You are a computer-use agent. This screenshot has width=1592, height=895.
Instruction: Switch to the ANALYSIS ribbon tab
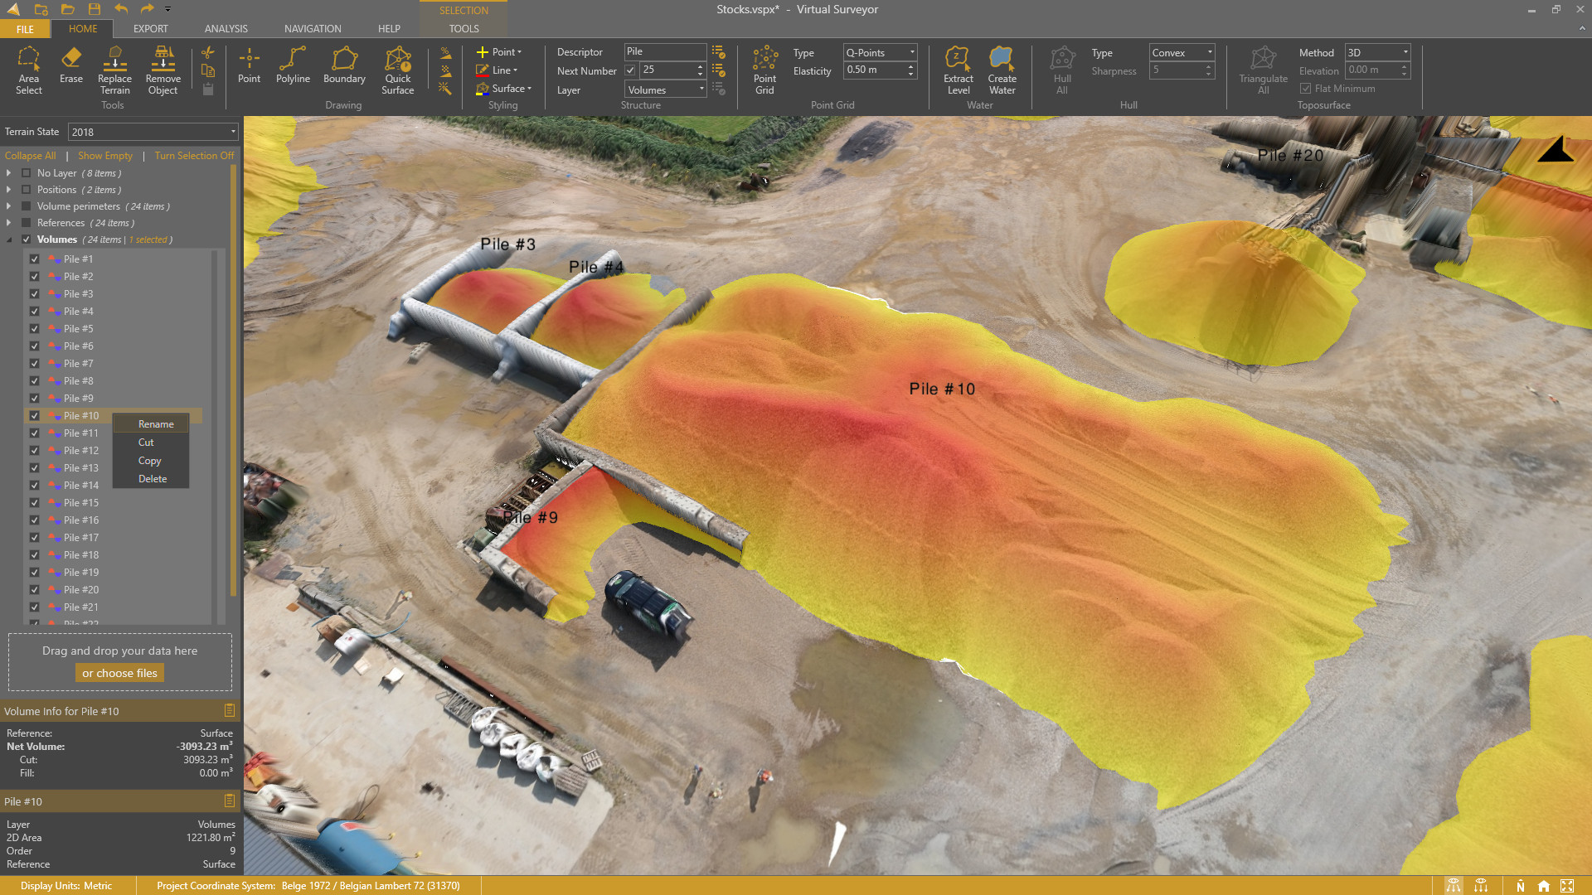pyautogui.click(x=226, y=28)
